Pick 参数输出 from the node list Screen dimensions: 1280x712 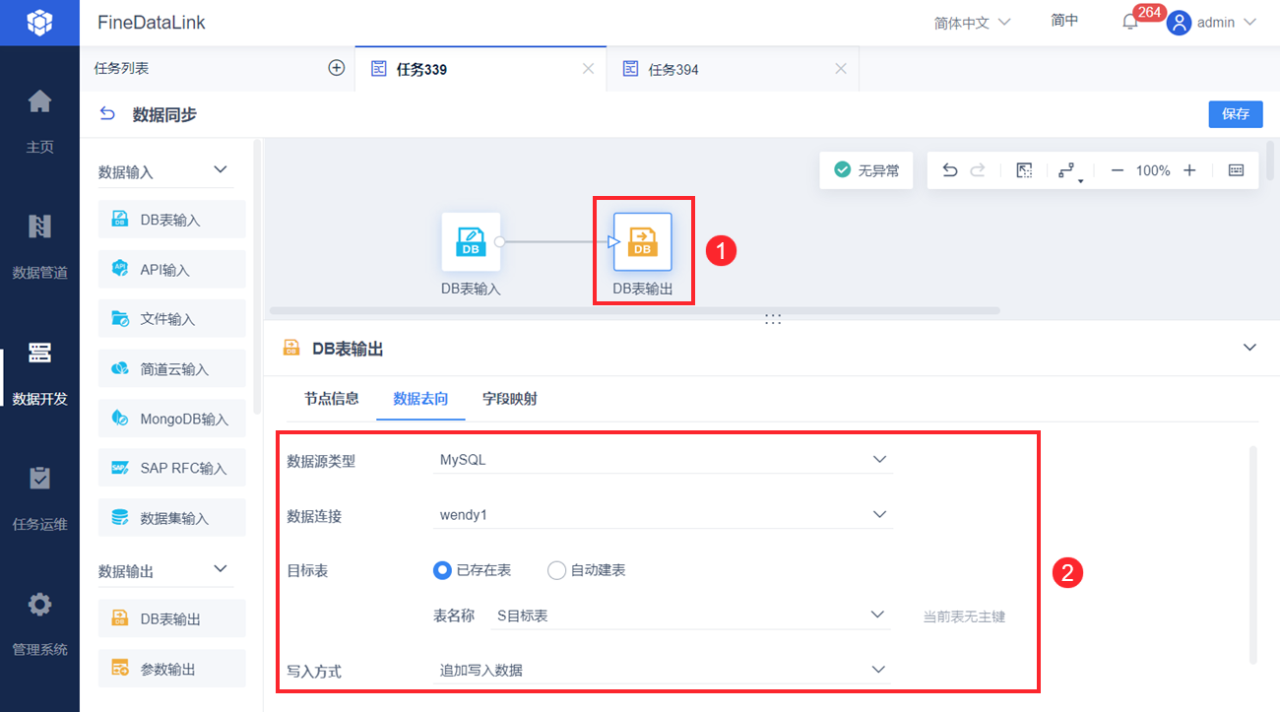click(172, 669)
